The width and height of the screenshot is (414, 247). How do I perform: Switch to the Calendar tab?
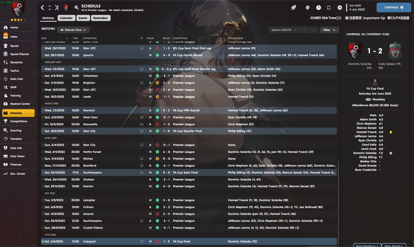pos(66,18)
